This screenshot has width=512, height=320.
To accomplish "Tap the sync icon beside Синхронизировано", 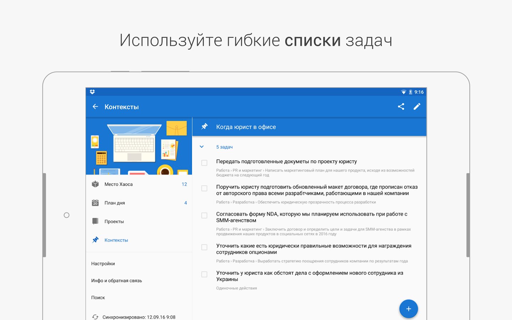I will click(95, 317).
